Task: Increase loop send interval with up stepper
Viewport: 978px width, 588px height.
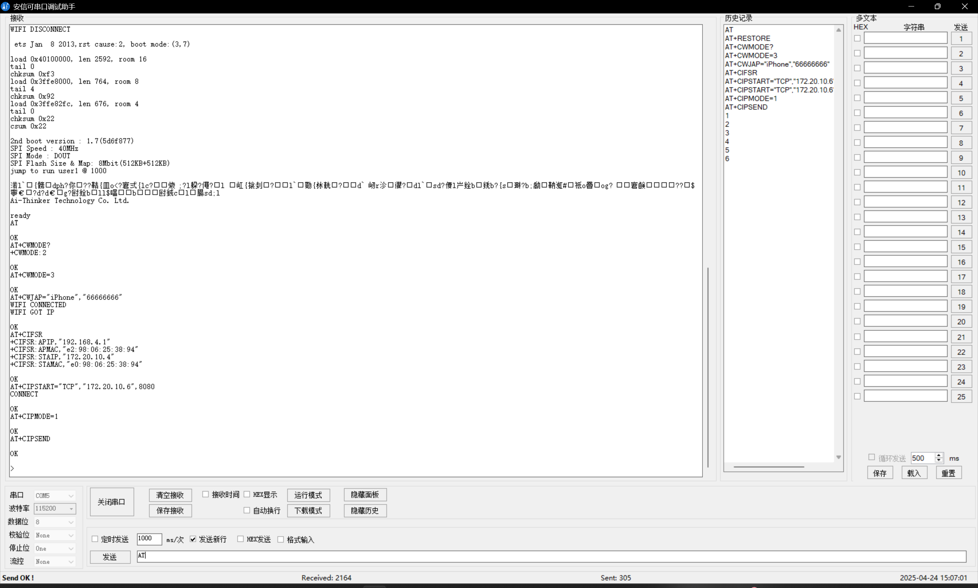Action: (938, 455)
